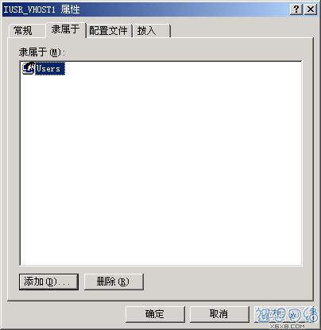Click the question mark help button
321x330 pixels.
click(296, 10)
